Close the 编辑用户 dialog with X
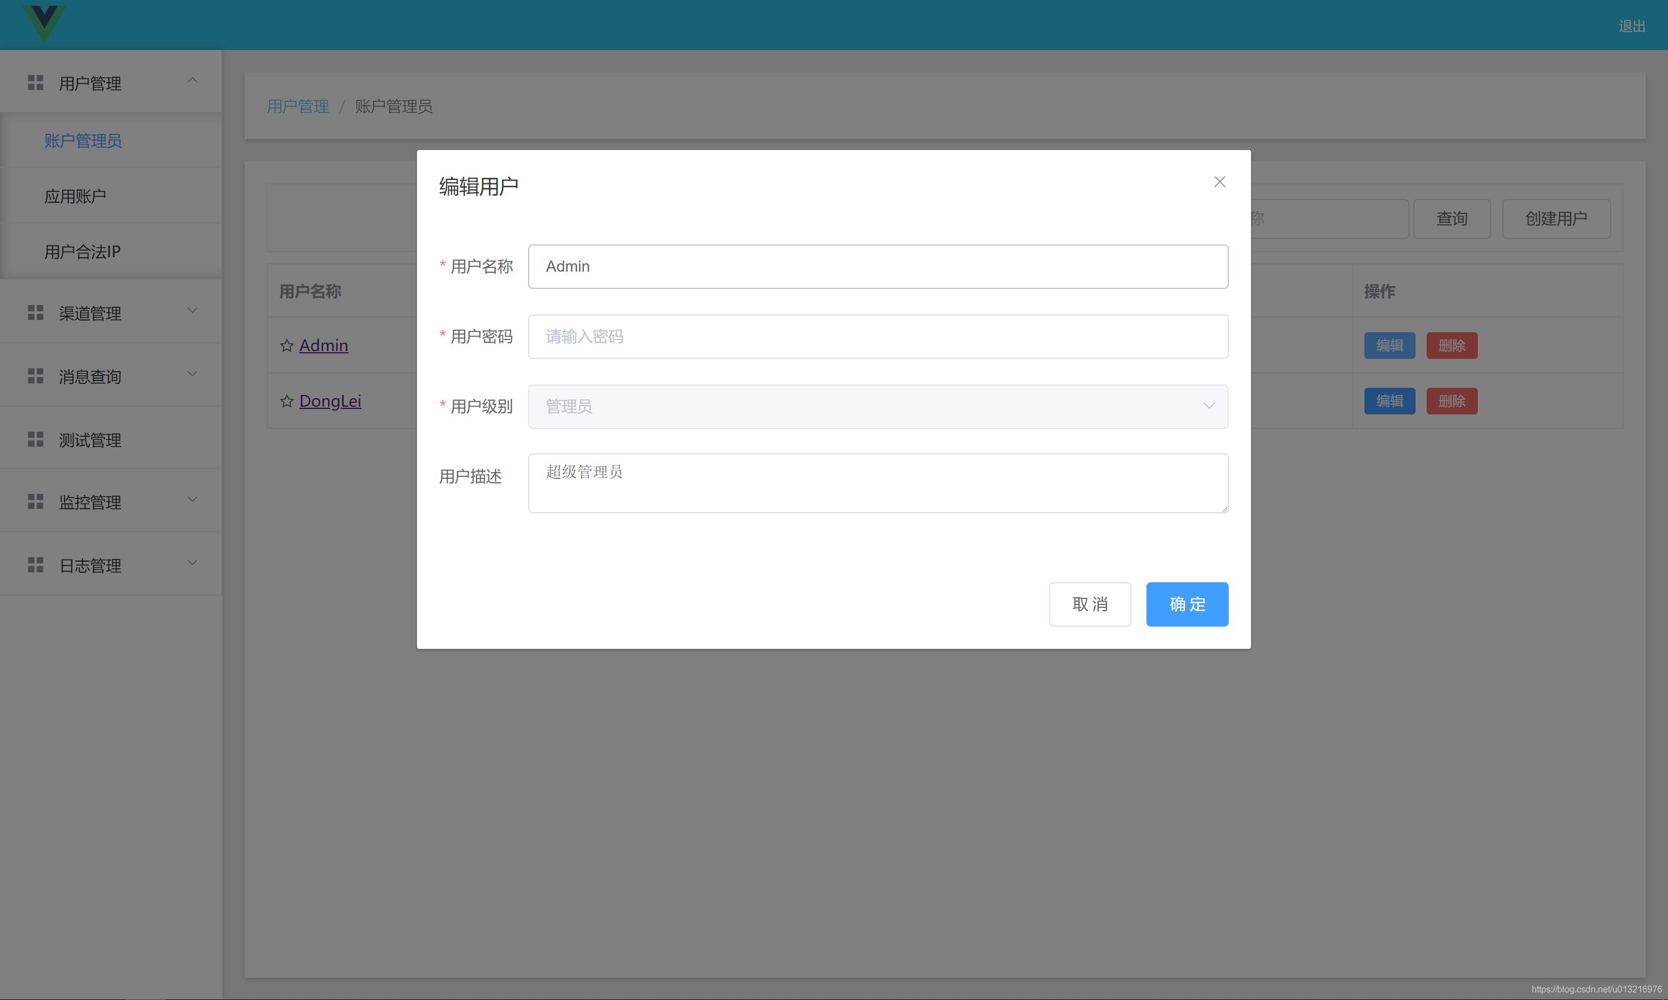The height and width of the screenshot is (1000, 1668). click(1219, 182)
